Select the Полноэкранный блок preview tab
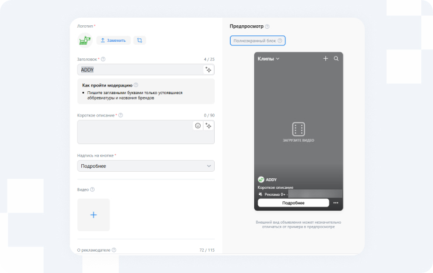 click(x=258, y=41)
